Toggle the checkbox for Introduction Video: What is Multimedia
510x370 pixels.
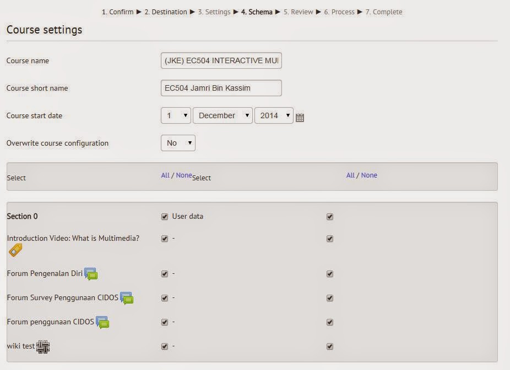[x=164, y=239]
